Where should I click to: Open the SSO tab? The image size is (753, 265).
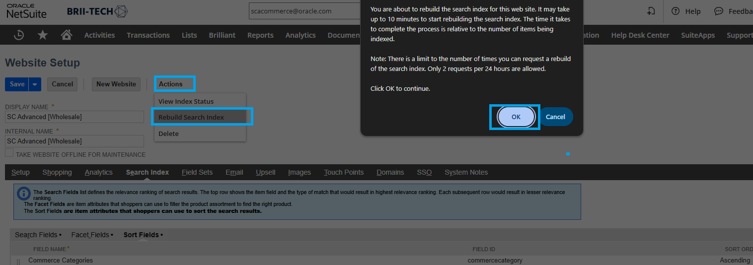point(424,172)
